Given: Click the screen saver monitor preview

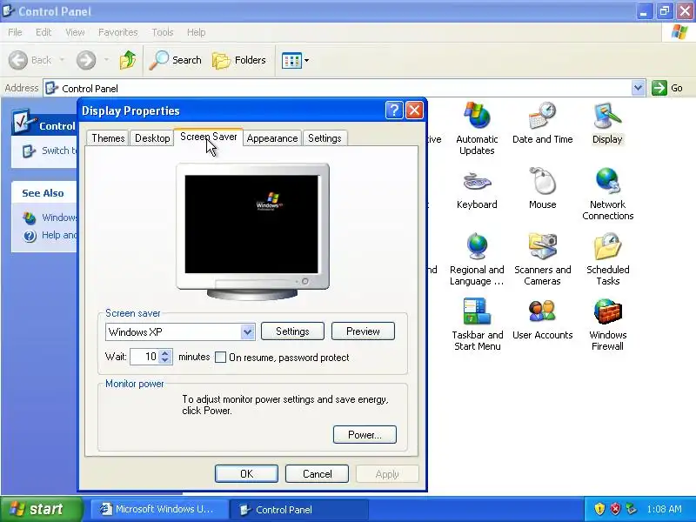Looking at the screenshot, I should 251,224.
